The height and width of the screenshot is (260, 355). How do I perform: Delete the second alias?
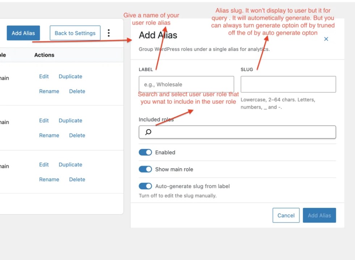click(77, 135)
